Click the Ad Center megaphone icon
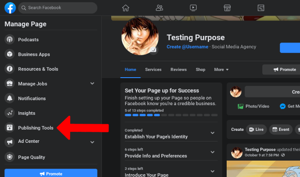This screenshot has width=300, height=177. (10, 142)
